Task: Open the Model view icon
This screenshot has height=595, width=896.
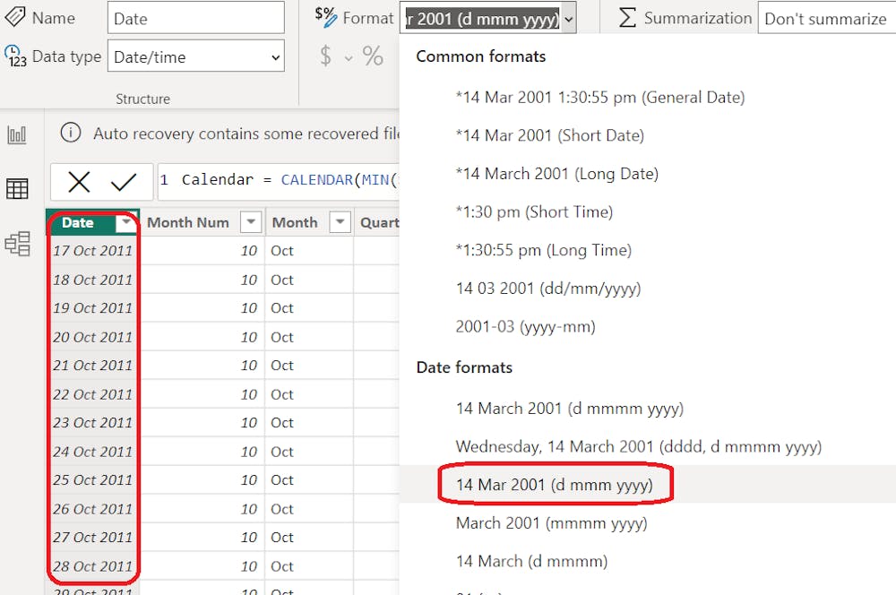Action: pyautogui.click(x=17, y=243)
